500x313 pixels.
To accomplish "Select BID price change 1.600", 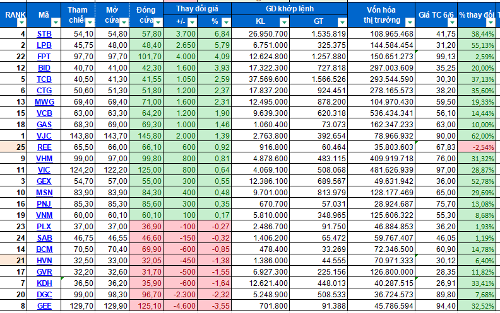I will (180, 68).
